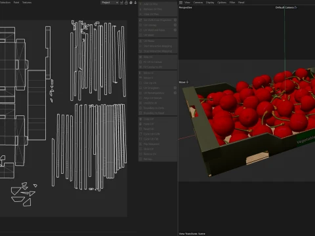The width and height of the screenshot is (315, 236).
Task: Open the viewport Filter menu
Action: pos(232,3)
